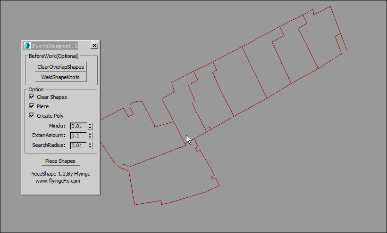
Task: Lower ExtenAmount using the down spinner arrow
Action: pos(90,137)
